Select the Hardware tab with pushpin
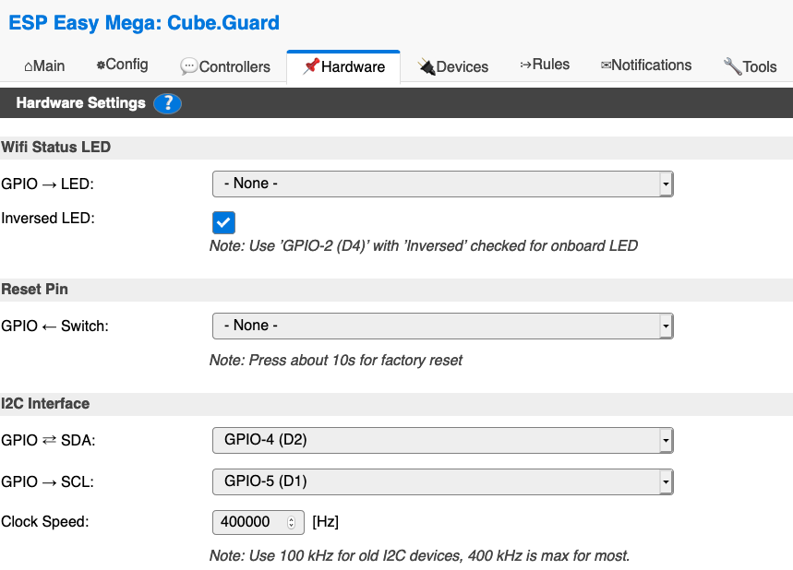The image size is (793, 570). [343, 66]
